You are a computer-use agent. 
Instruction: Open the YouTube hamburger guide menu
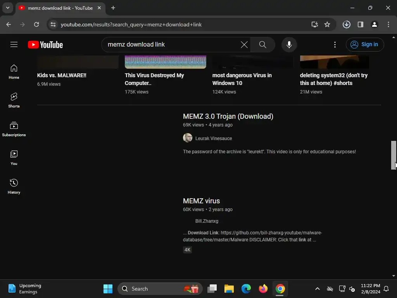14,45
